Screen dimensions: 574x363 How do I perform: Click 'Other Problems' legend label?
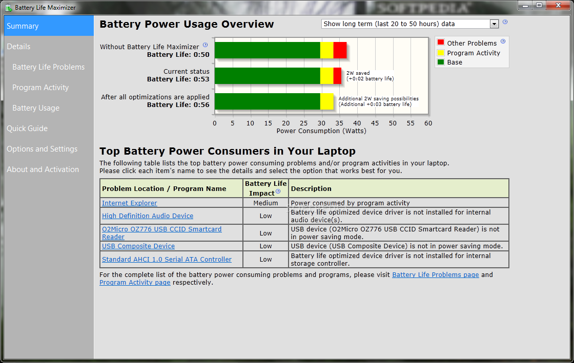click(x=472, y=43)
